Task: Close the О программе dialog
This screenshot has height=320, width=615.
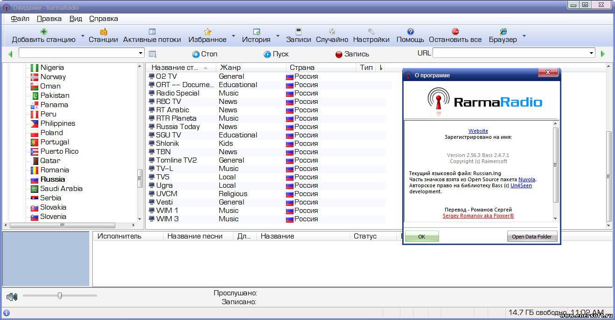Action: click(x=548, y=72)
